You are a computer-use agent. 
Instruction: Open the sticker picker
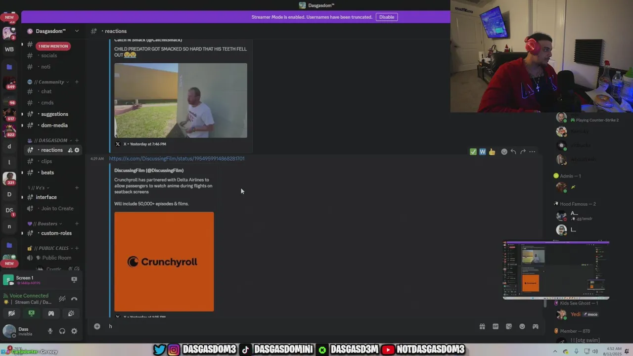(x=509, y=326)
